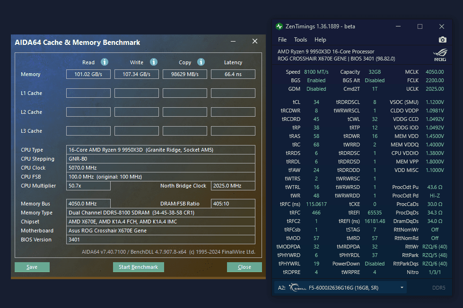Click the UCLK value 2025.00
The height and width of the screenshot is (308, 463).
[435, 89]
